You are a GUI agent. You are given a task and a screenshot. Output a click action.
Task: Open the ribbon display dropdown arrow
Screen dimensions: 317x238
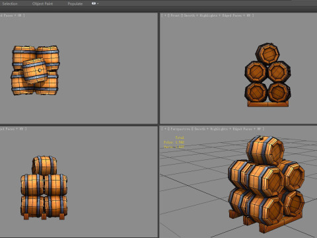[x=98, y=4]
